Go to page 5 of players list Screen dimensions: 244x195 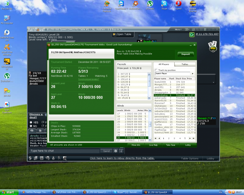[185, 138]
